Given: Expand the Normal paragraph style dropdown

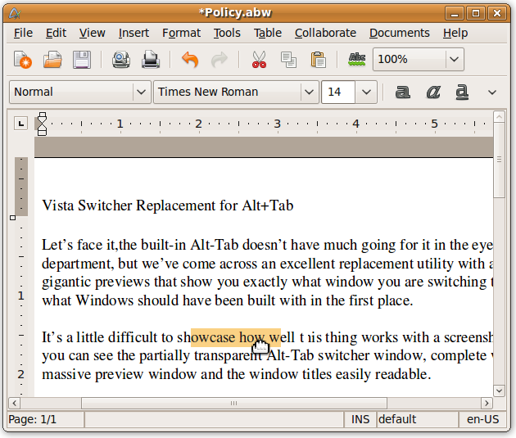Looking at the screenshot, I should [x=141, y=92].
